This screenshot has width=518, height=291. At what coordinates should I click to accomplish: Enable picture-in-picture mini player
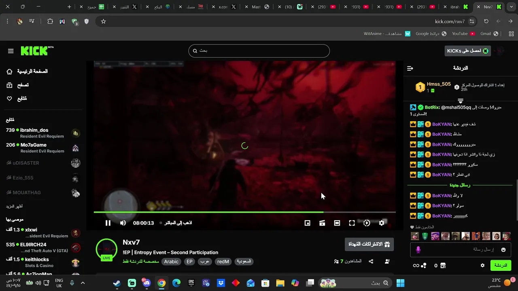click(x=307, y=223)
